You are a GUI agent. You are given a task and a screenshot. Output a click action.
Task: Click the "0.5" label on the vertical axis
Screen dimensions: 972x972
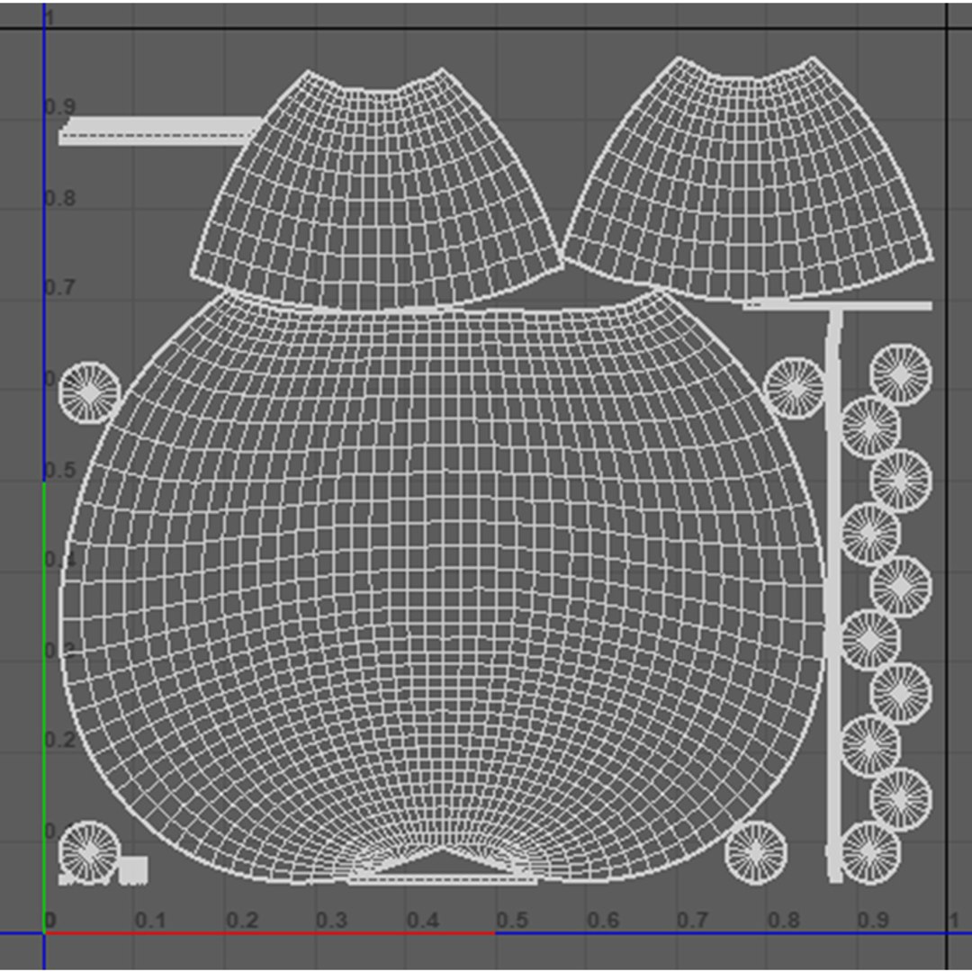[60, 470]
